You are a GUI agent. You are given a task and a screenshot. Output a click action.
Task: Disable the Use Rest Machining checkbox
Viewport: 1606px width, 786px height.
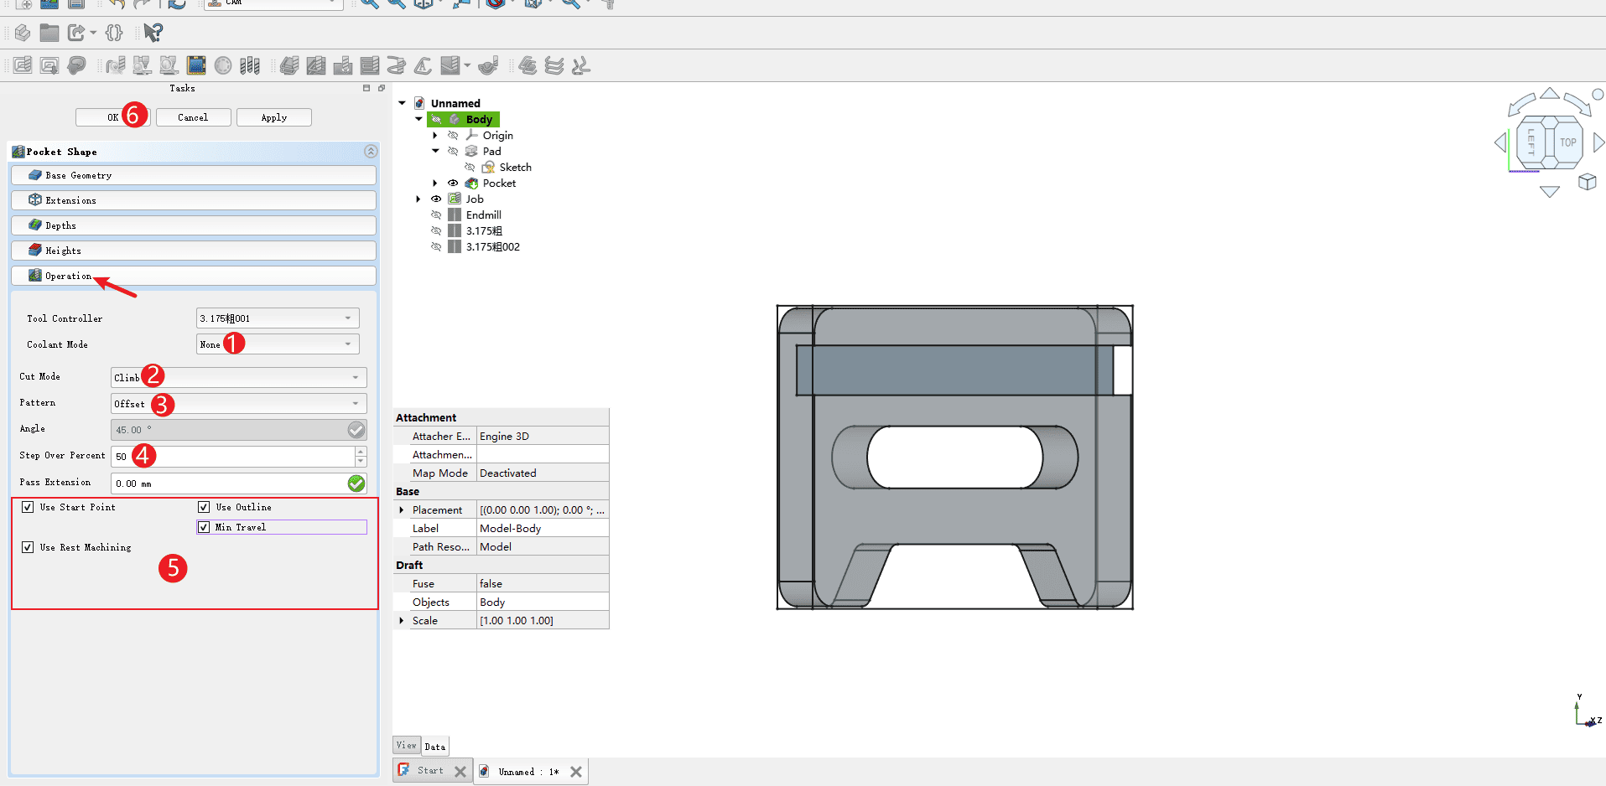[x=29, y=547]
